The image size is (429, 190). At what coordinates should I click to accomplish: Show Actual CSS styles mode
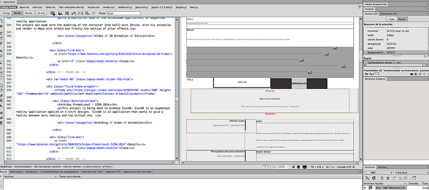click(402, 19)
